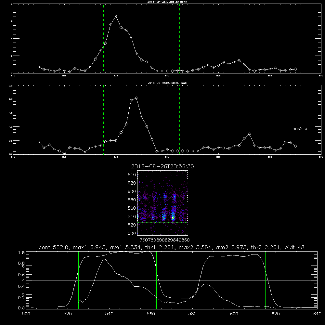Click the 540 label on bottom plot x-axis
Screen dimensions: 325x325
pos(109,314)
